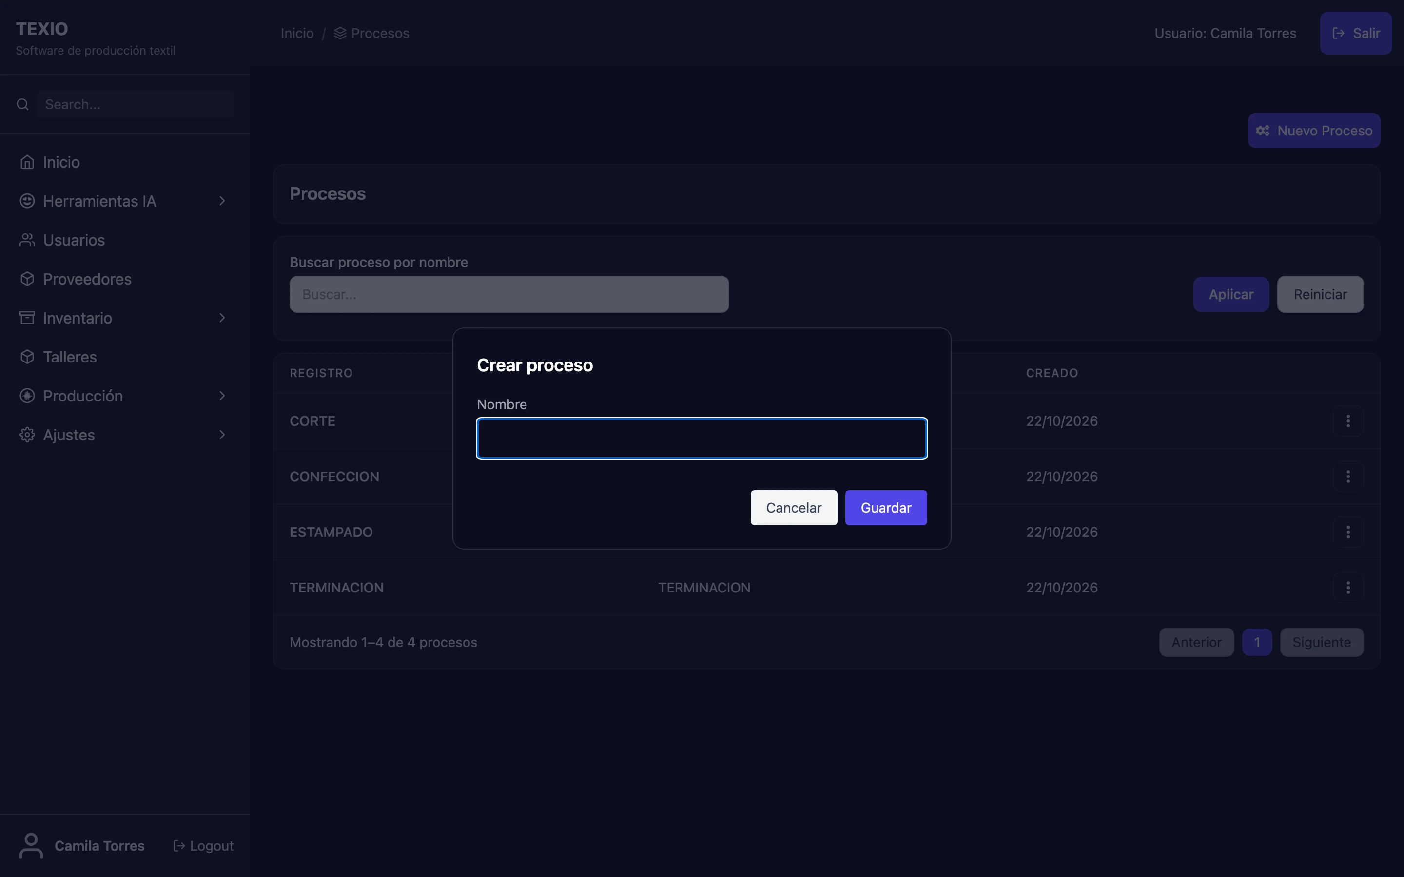The width and height of the screenshot is (1404, 877).
Task: Click the sidebar Search input
Action: click(135, 104)
